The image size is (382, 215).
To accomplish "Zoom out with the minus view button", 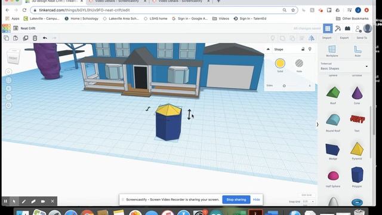I will click(8, 97).
